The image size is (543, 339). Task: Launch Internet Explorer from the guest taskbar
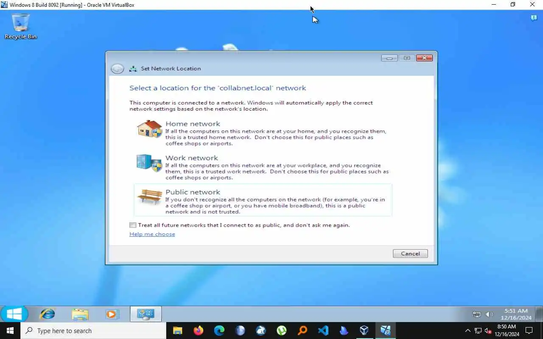tap(48, 314)
